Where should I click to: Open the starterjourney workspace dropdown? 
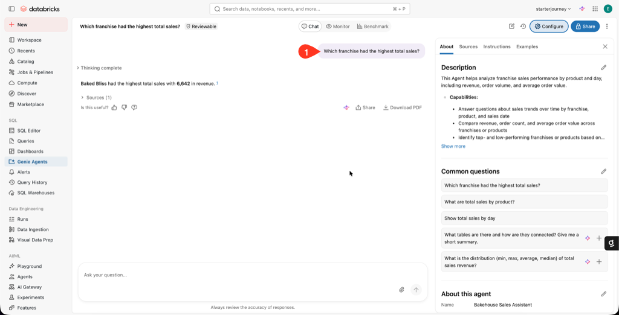(554, 8)
